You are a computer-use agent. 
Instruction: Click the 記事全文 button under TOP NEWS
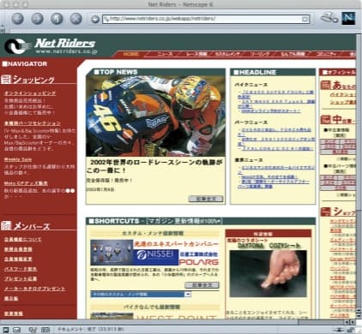point(206,199)
